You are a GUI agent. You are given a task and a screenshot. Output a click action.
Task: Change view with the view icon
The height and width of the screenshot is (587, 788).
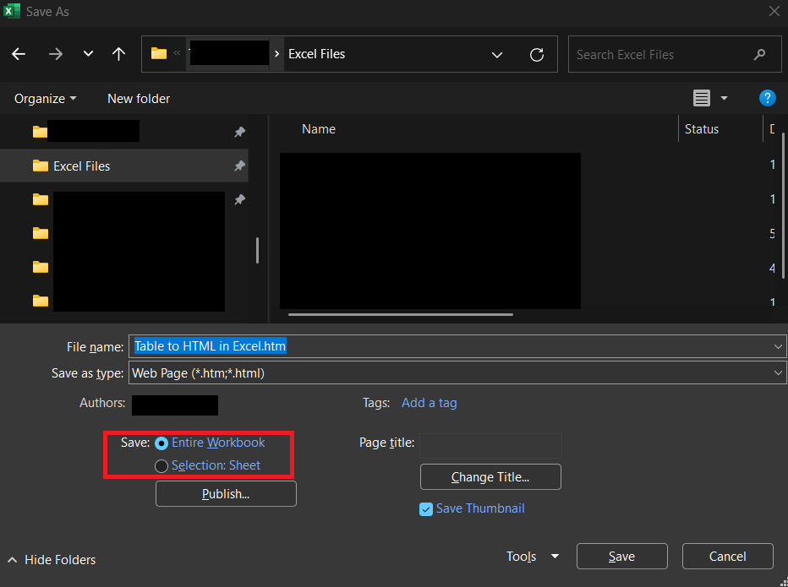tap(702, 98)
